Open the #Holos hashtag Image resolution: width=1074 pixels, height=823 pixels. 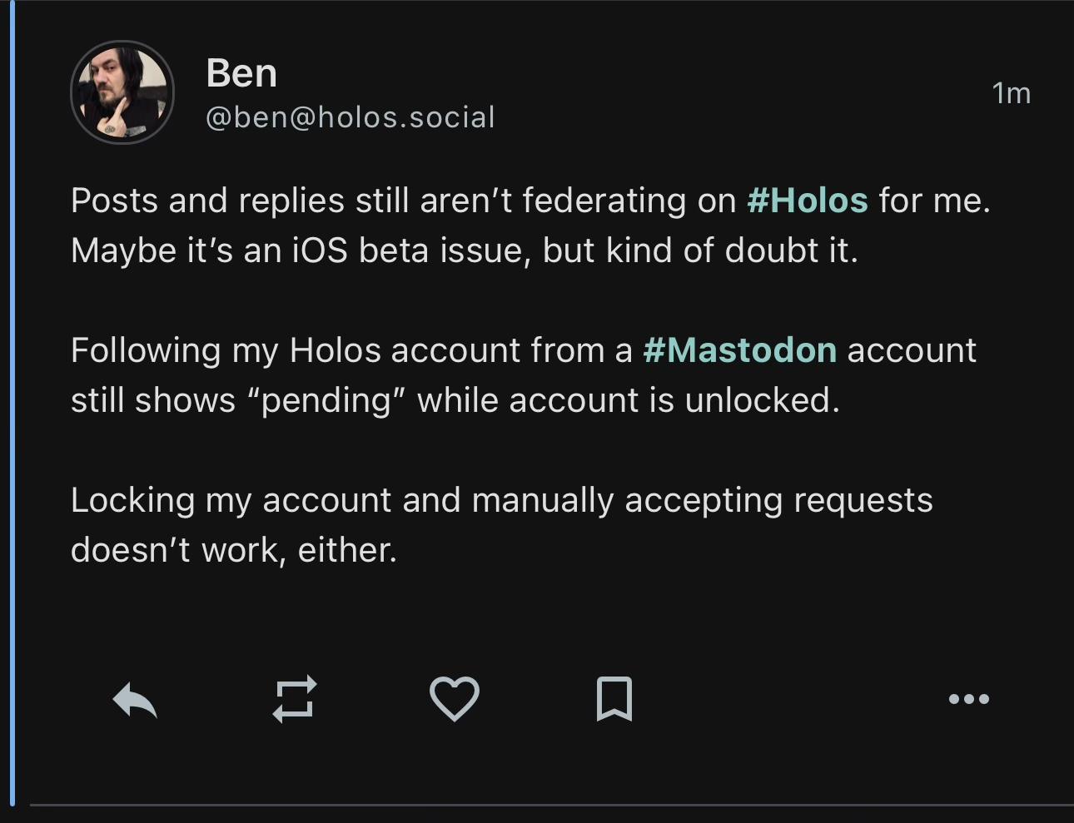808,201
